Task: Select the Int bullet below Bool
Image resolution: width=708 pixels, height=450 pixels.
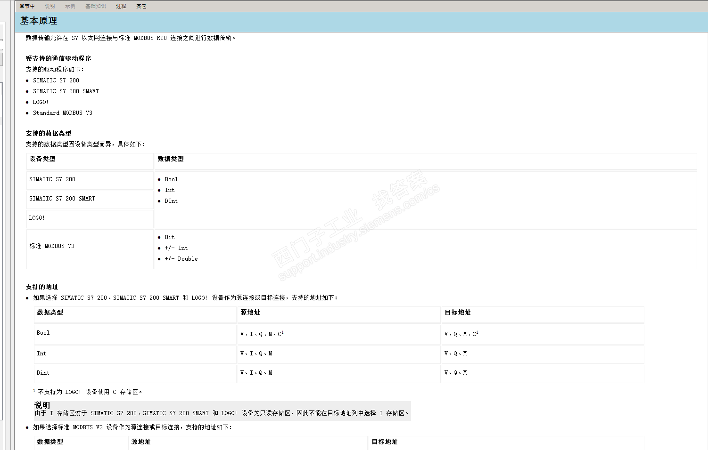Action: coord(170,190)
